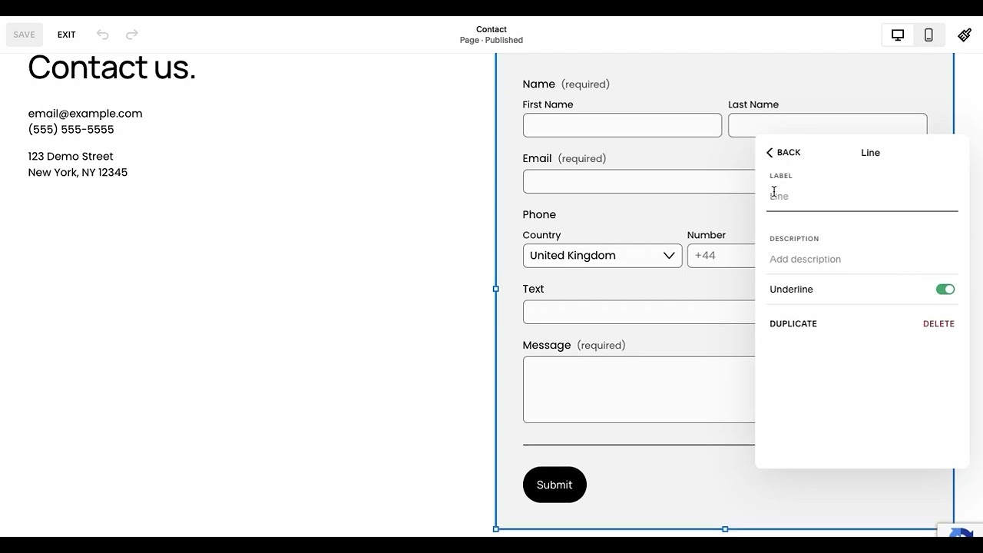Image resolution: width=983 pixels, height=553 pixels.
Task: Click the Add description field
Action: coord(860,260)
